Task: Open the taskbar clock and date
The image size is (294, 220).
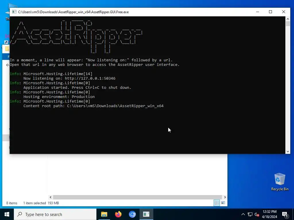Action: pyautogui.click(x=269, y=214)
